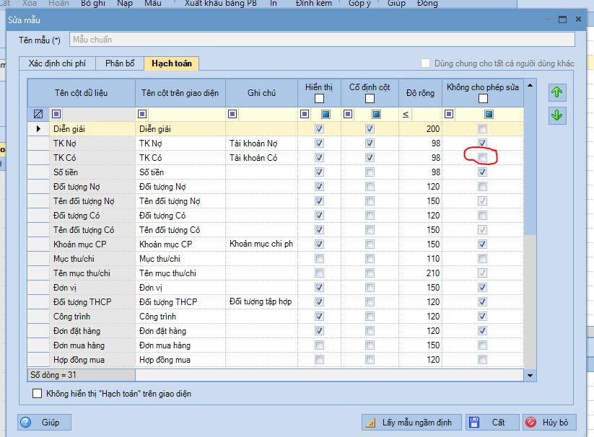
Task: Select the Diễn giải row indicator arrow
Action: [38, 129]
